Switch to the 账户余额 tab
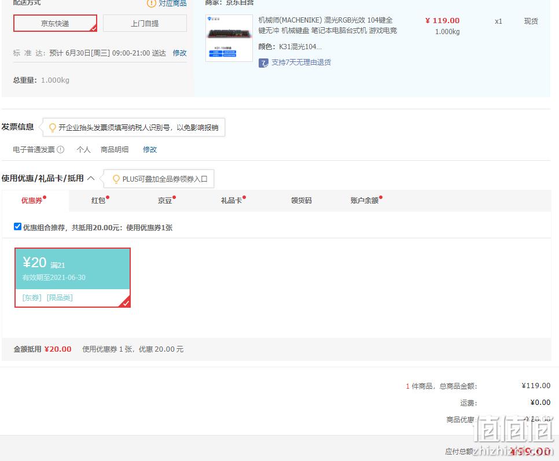The image size is (559, 461). tap(365, 201)
